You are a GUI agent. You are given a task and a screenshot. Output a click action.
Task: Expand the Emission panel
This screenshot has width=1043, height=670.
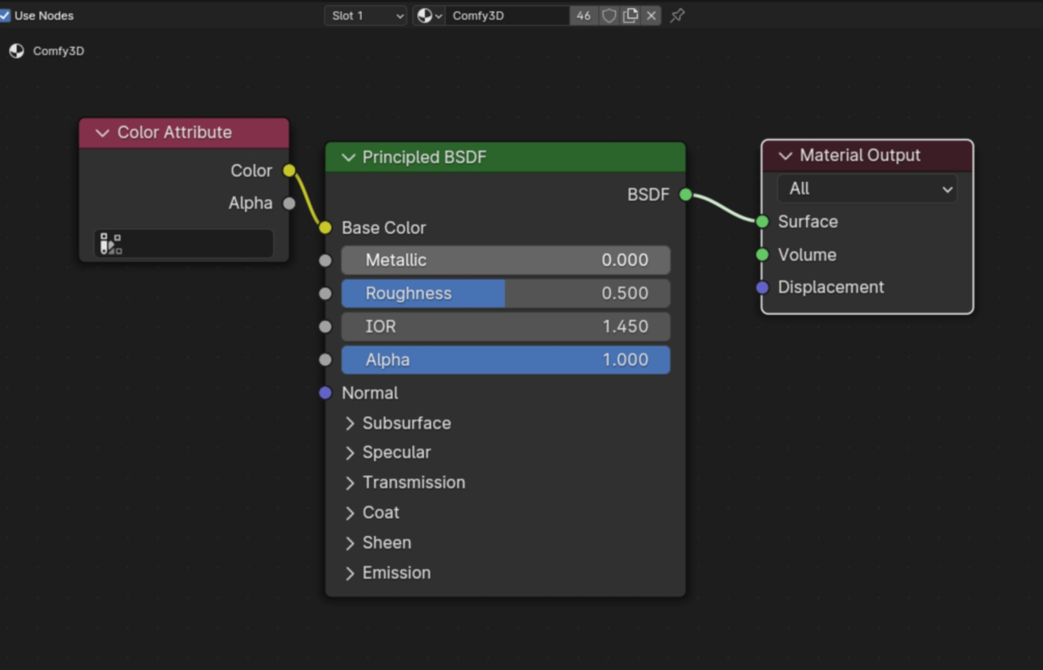click(350, 573)
